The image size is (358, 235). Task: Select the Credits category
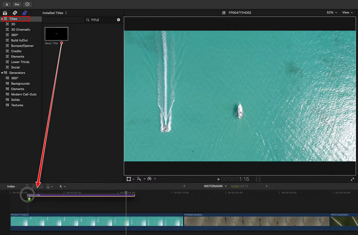[x=16, y=51]
